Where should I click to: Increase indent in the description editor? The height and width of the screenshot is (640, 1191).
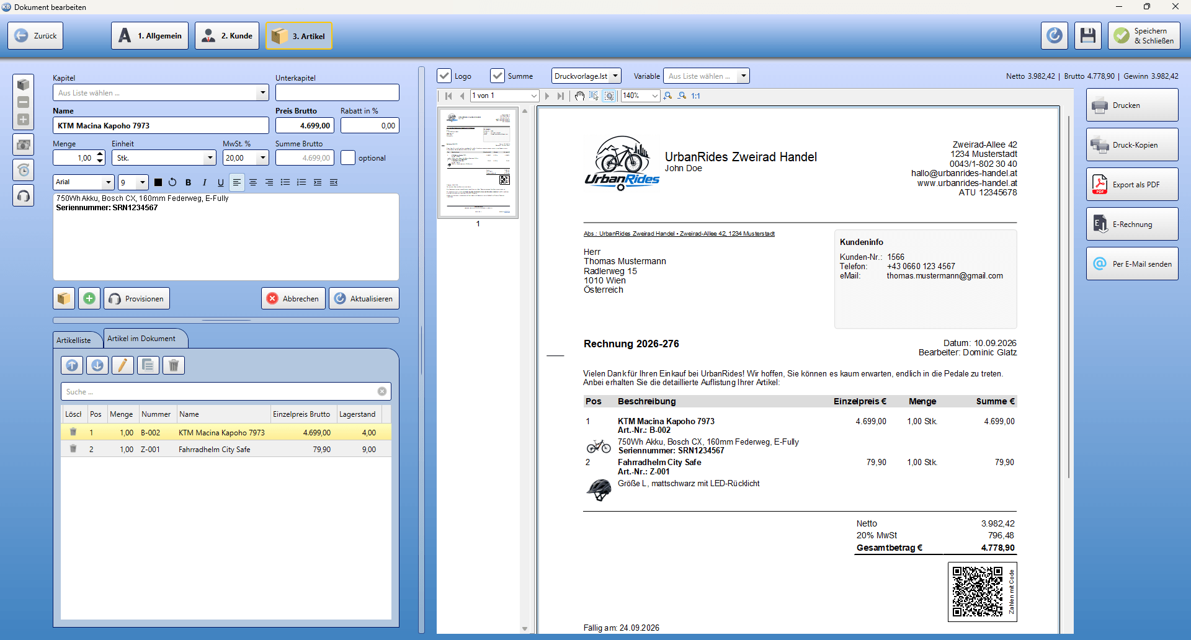coord(318,182)
